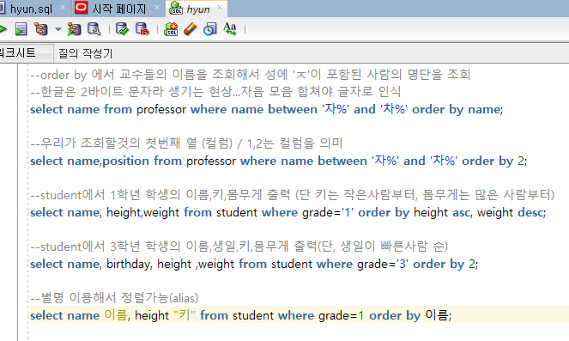The width and height of the screenshot is (569, 341).
Task: Open the Explain Plan tool
Action: tap(41, 29)
